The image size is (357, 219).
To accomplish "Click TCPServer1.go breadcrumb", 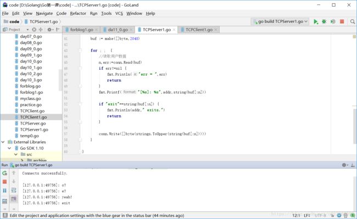I will pos(41,21).
